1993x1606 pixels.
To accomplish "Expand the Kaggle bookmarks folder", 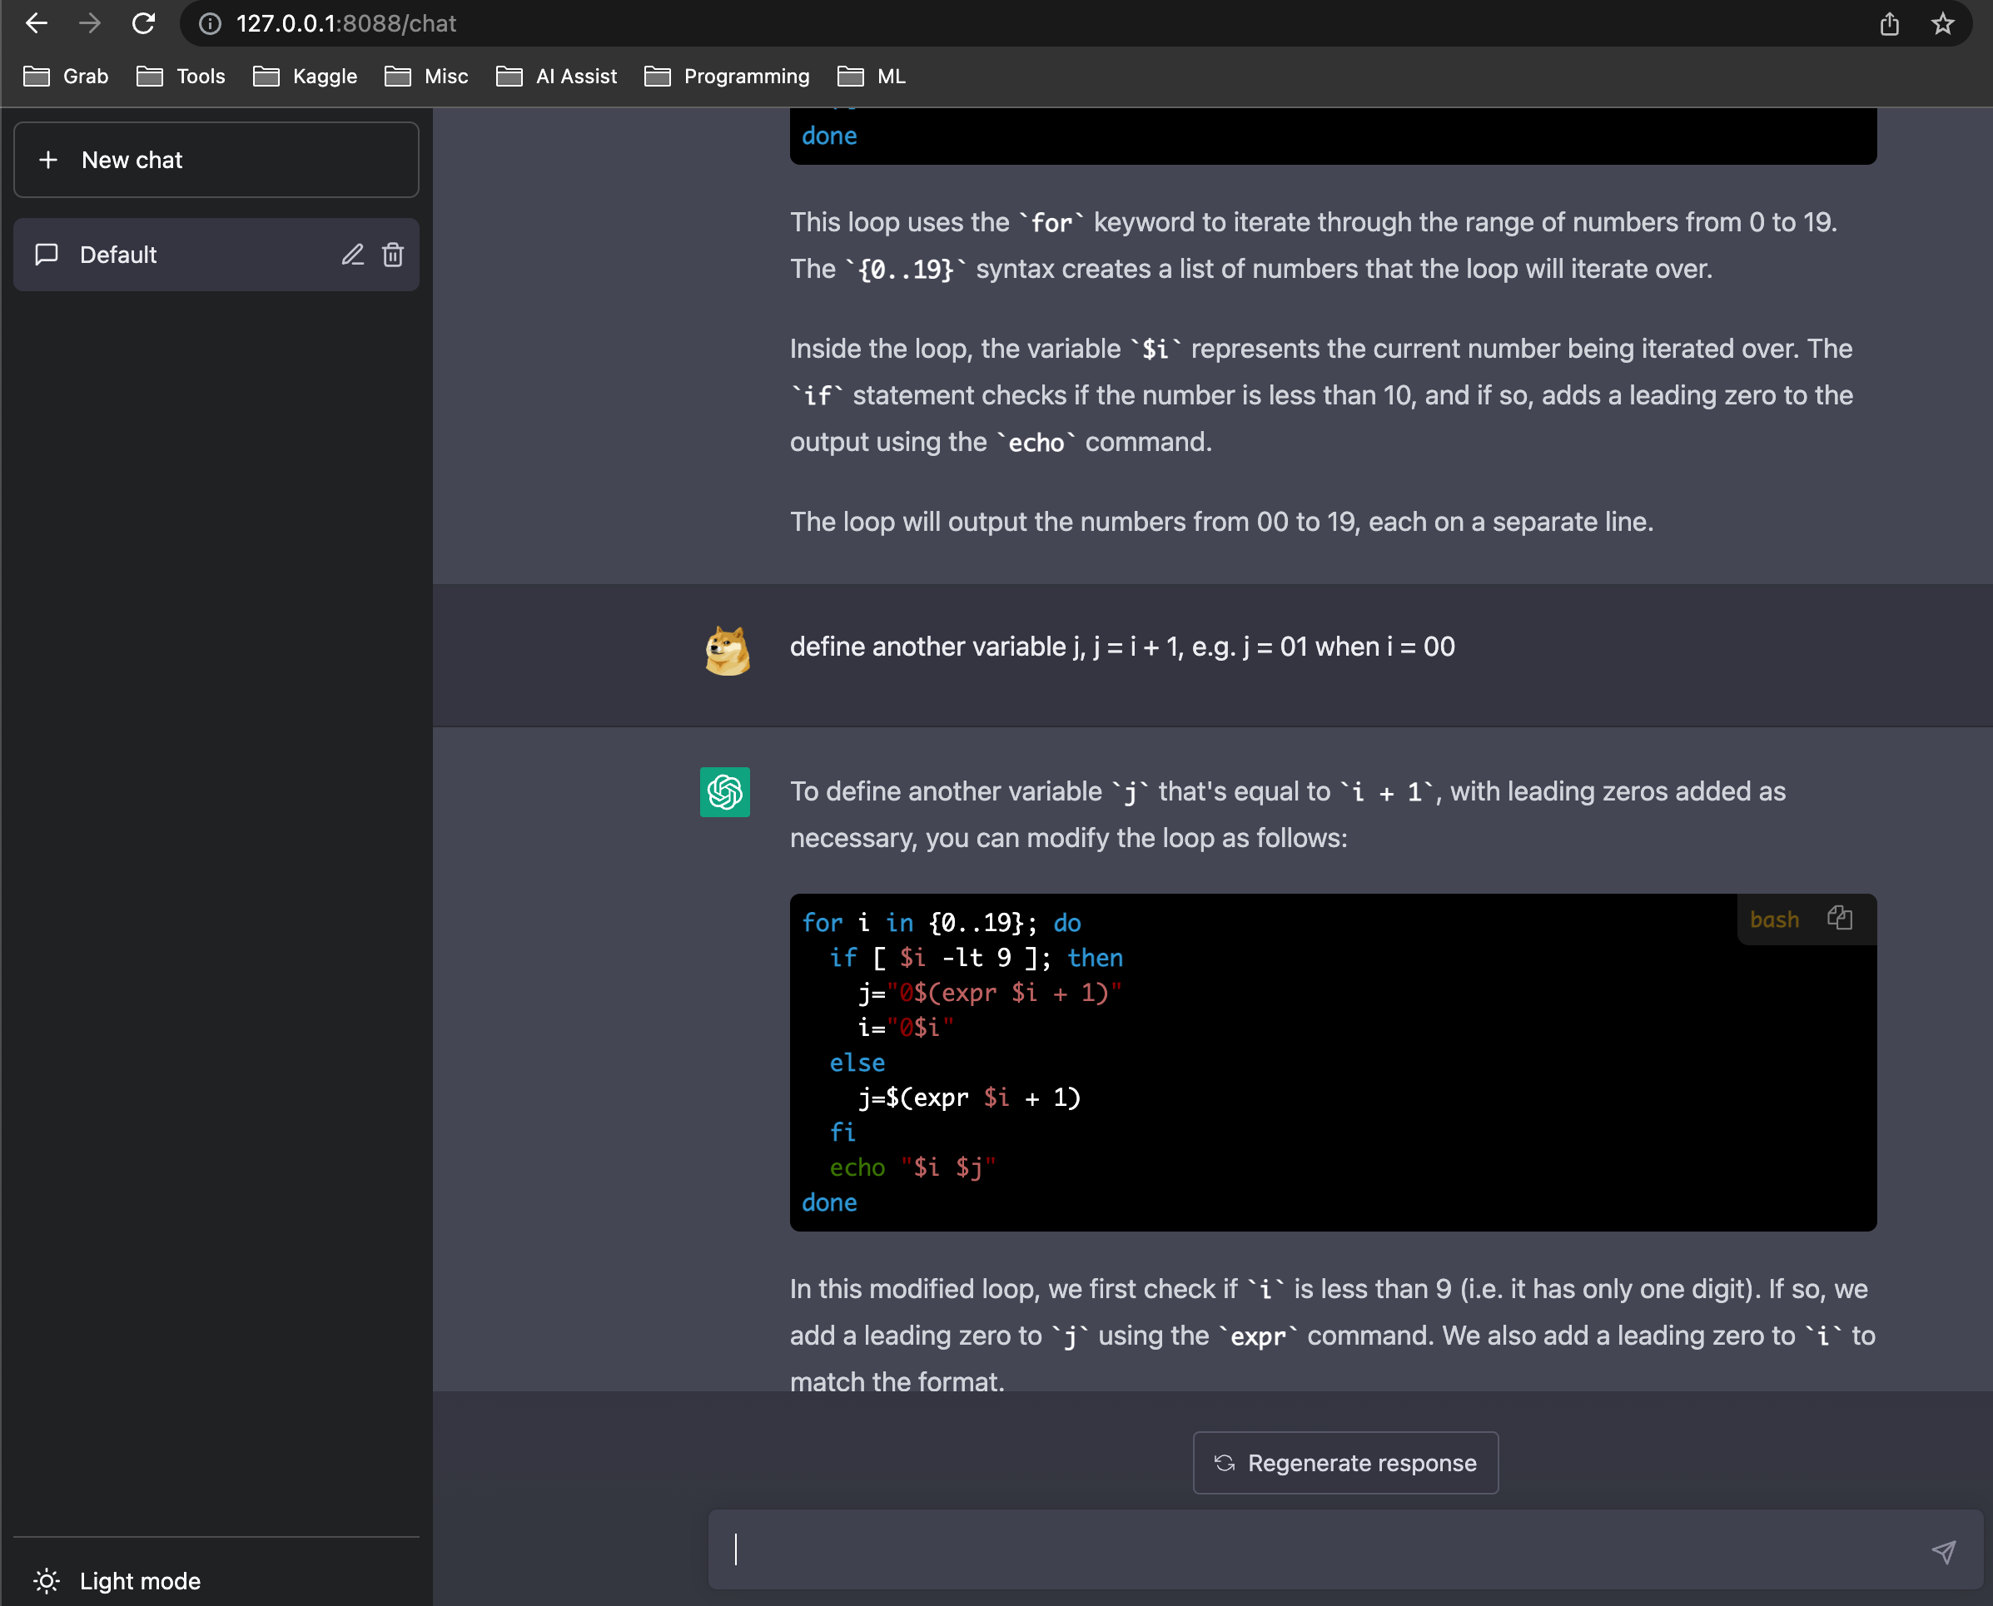I will [305, 76].
